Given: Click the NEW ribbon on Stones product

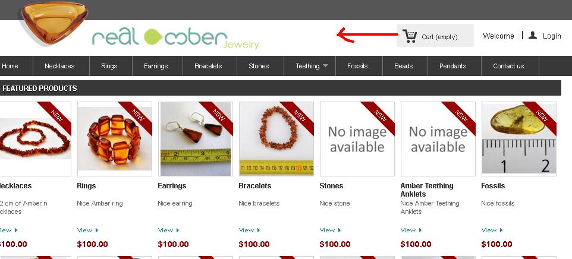Looking at the screenshot, I should click(x=378, y=117).
